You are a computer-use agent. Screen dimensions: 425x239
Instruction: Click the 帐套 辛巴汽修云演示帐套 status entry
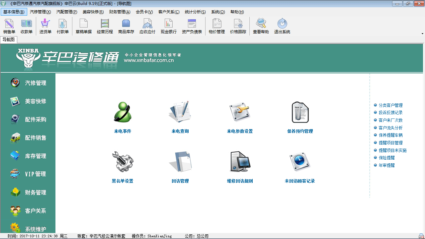click(x=101, y=236)
